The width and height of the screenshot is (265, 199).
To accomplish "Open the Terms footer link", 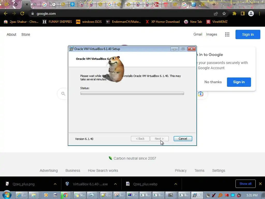I will 200,170.
